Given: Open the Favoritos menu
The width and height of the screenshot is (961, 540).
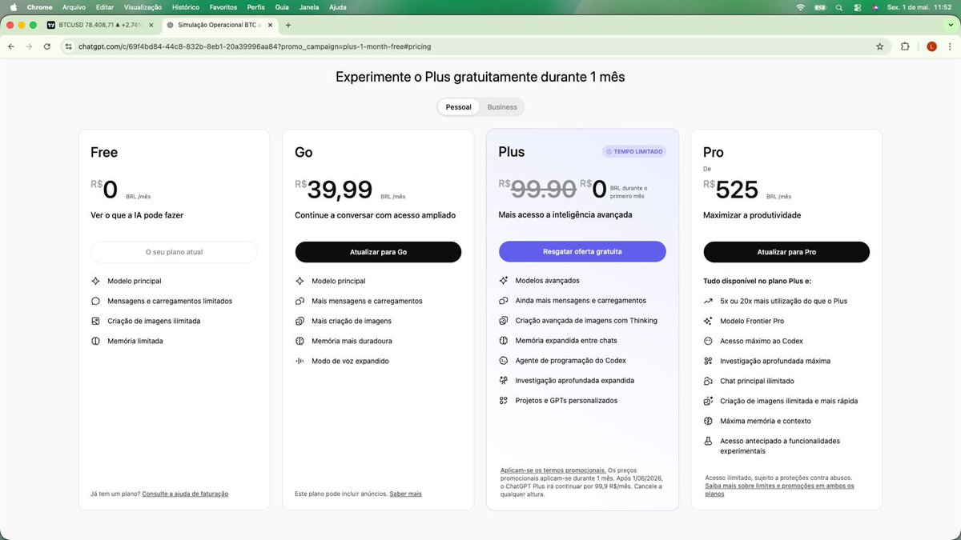Looking at the screenshot, I should 223,7.
